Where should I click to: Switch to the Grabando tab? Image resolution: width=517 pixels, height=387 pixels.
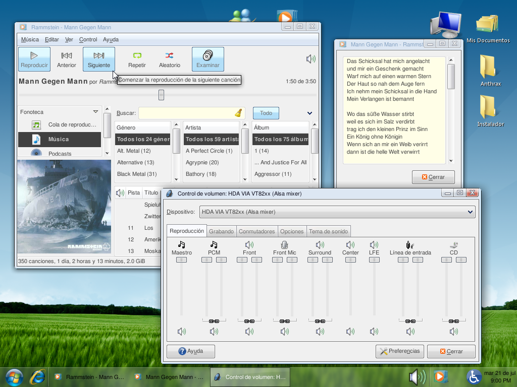point(221,231)
